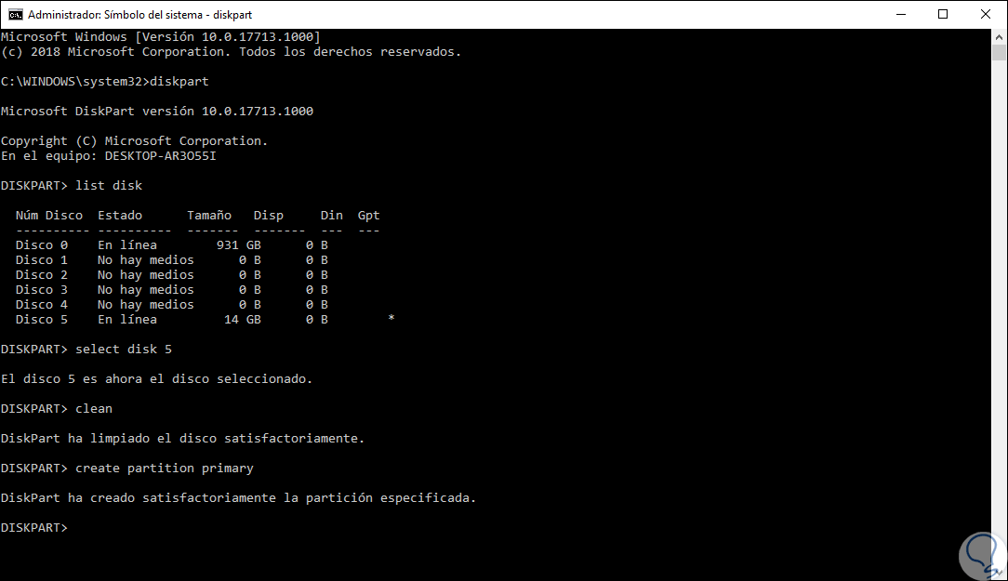This screenshot has height=581, width=1008.
Task: Minimize the diskpart console window
Action: coord(901,14)
